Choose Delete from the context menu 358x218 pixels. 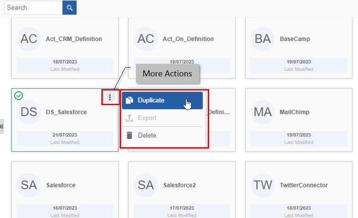[x=162, y=135]
